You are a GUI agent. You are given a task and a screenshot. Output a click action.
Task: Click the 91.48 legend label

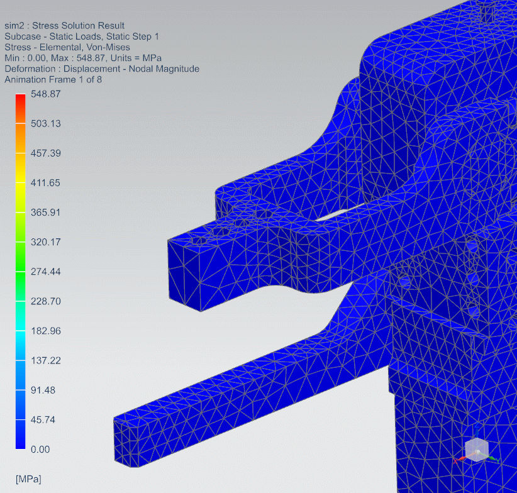[x=43, y=390]
